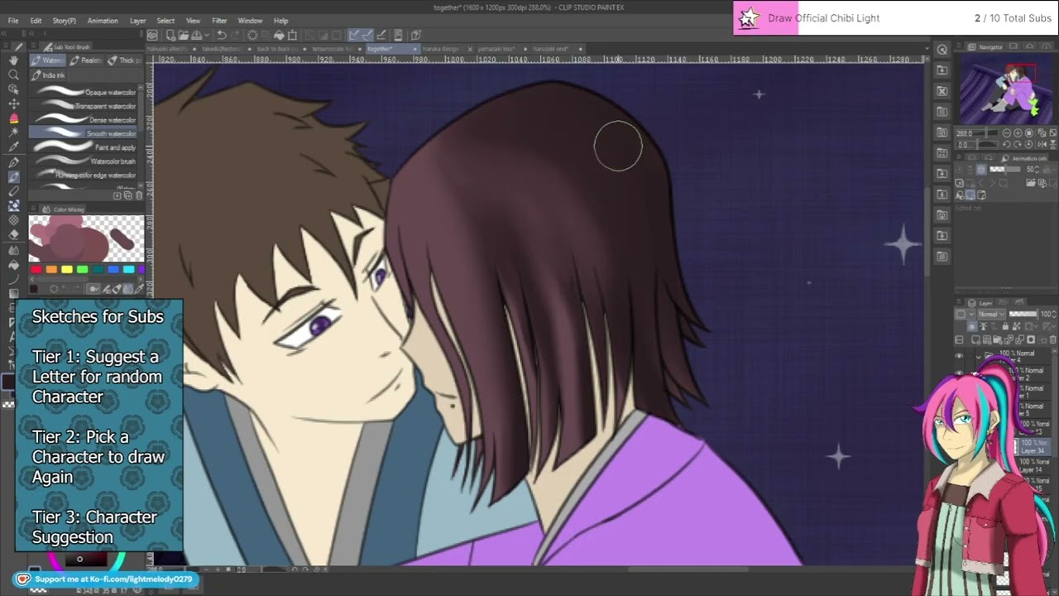
Task: Select the Brush tool
Action: click(x=13, y=176)
